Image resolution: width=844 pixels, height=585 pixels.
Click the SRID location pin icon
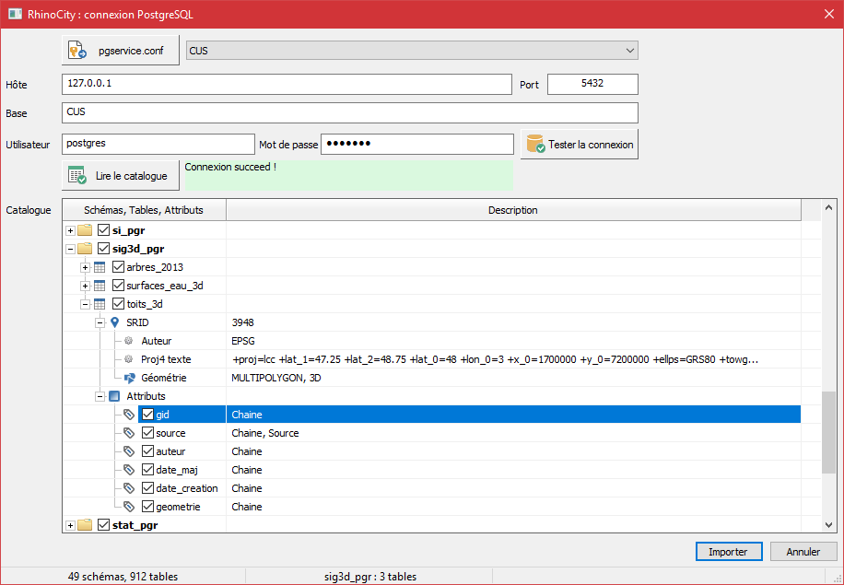[114, 322]
